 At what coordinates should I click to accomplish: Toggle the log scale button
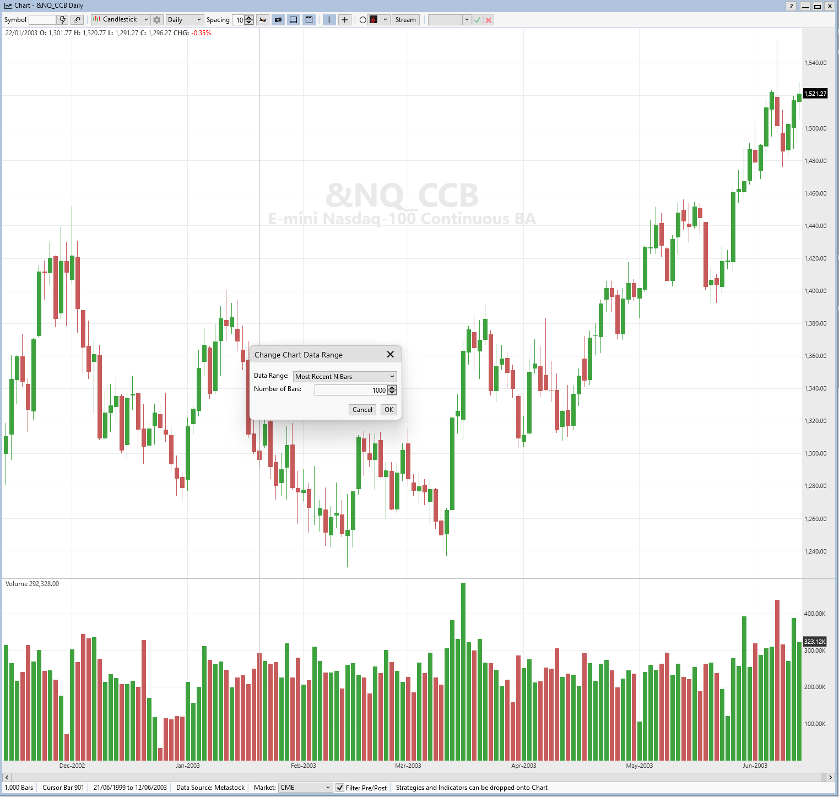263,20
